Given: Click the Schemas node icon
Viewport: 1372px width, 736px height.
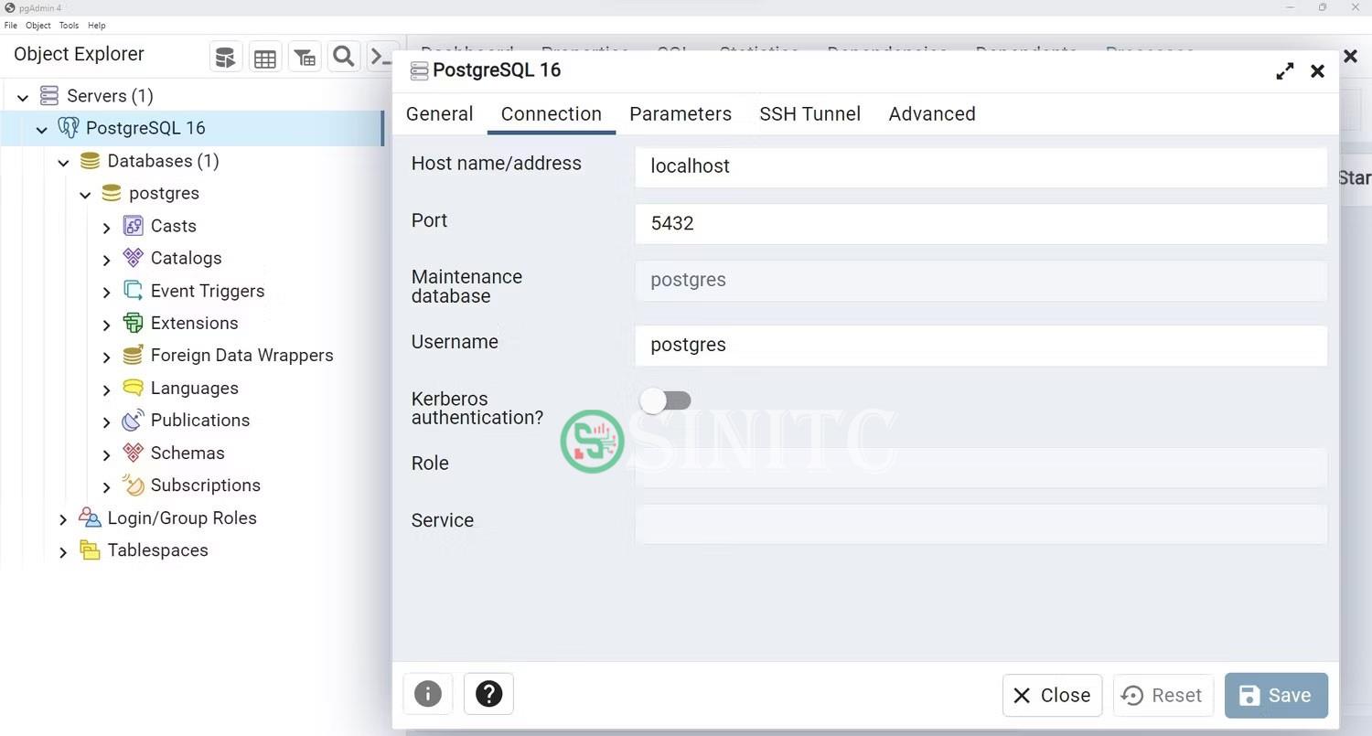Looking at the screenshot, I should coord(134,453).
